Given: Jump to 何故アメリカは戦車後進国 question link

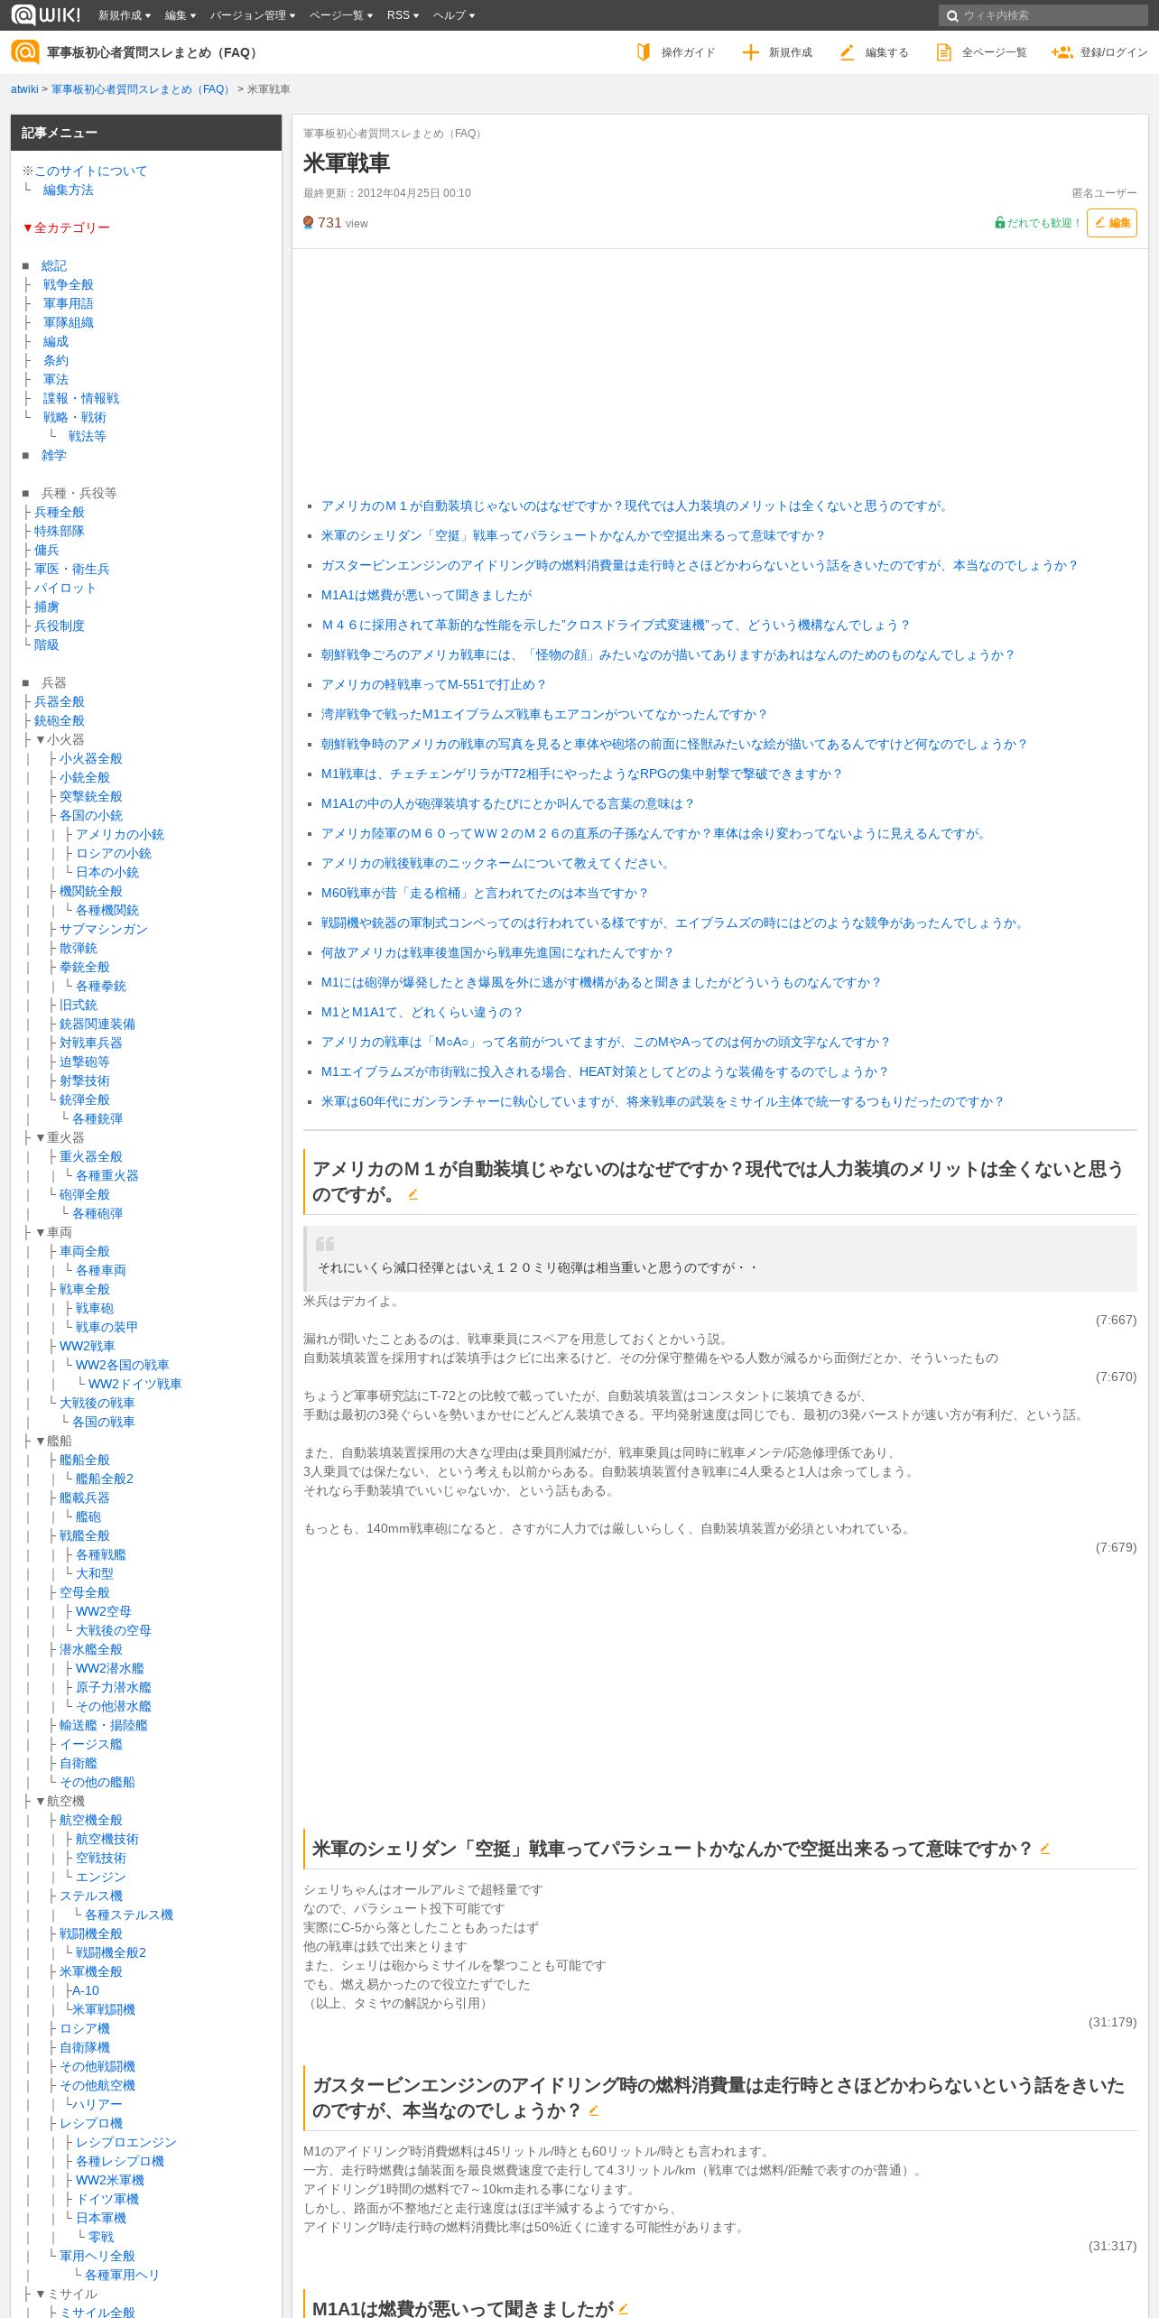Looking at the screenshot, I should pyautogui.click(x=497, y=952).
